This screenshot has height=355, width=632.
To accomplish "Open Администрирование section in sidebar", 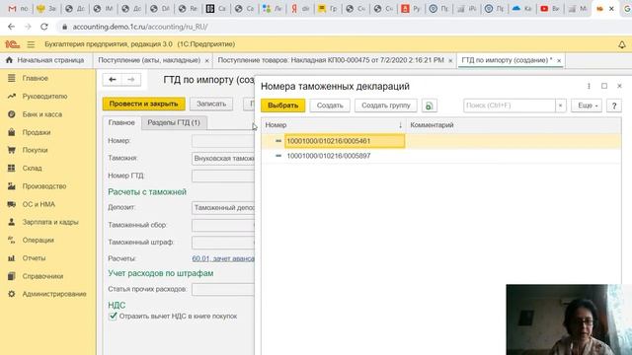I will click(x=54, y=294).
